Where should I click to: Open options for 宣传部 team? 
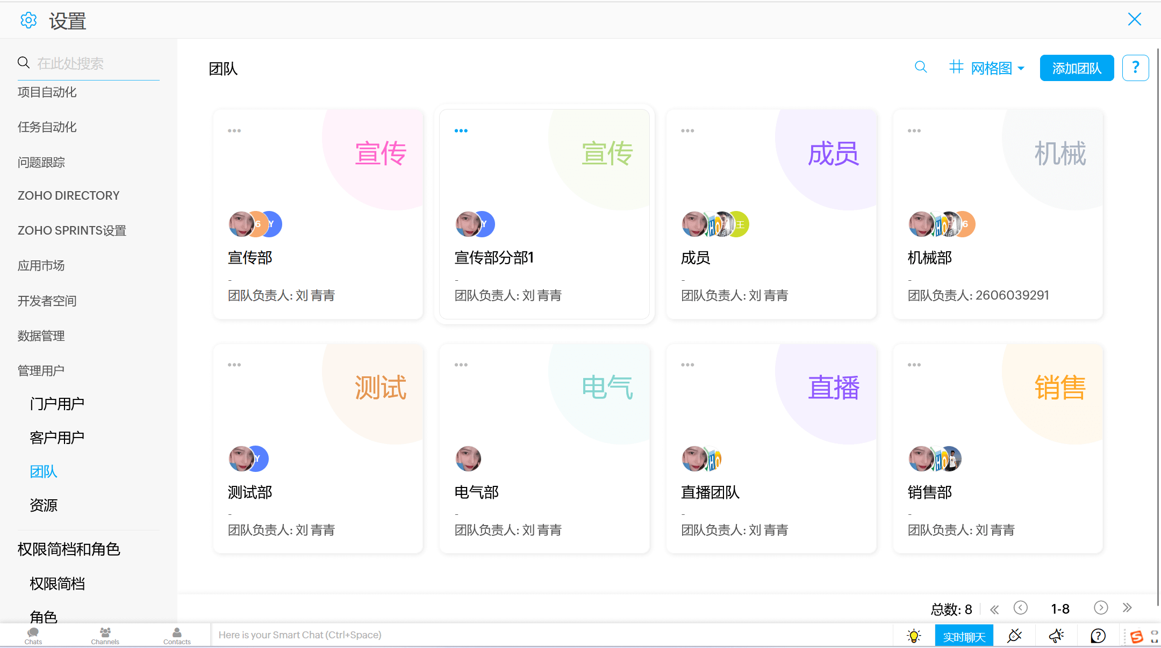tap(234, 130)
